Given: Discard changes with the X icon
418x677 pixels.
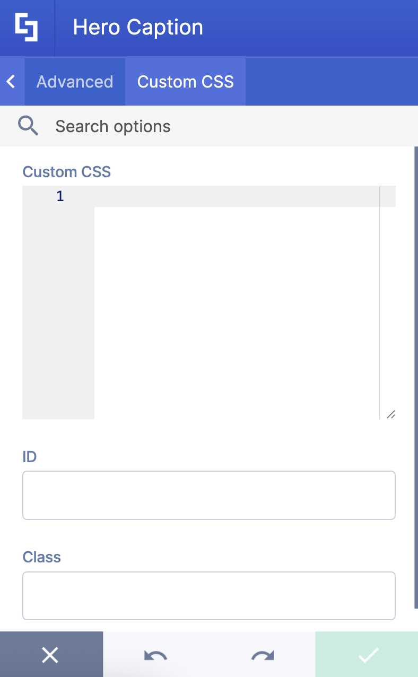Looking at the screenshot, I should [x=50, y=654].
